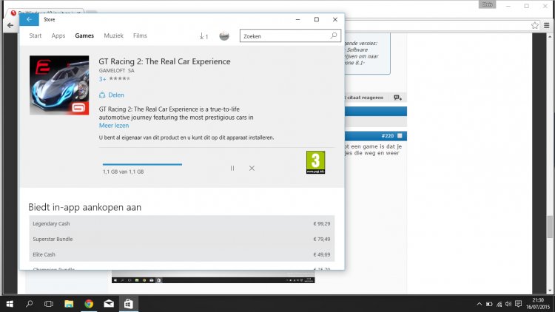Select the Muziek tab
This screenshot has height=312, width=555.
click(x=113, y=36)
